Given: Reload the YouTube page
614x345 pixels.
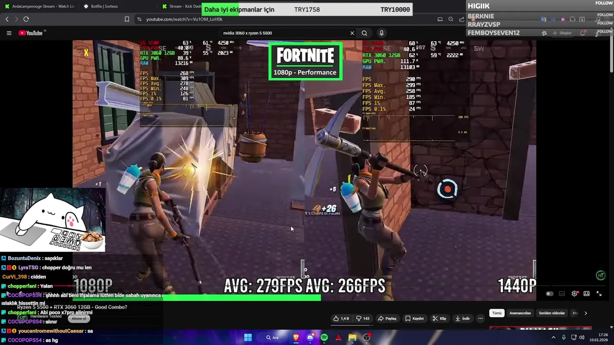Looking at the screenshot, I should 26,19.
